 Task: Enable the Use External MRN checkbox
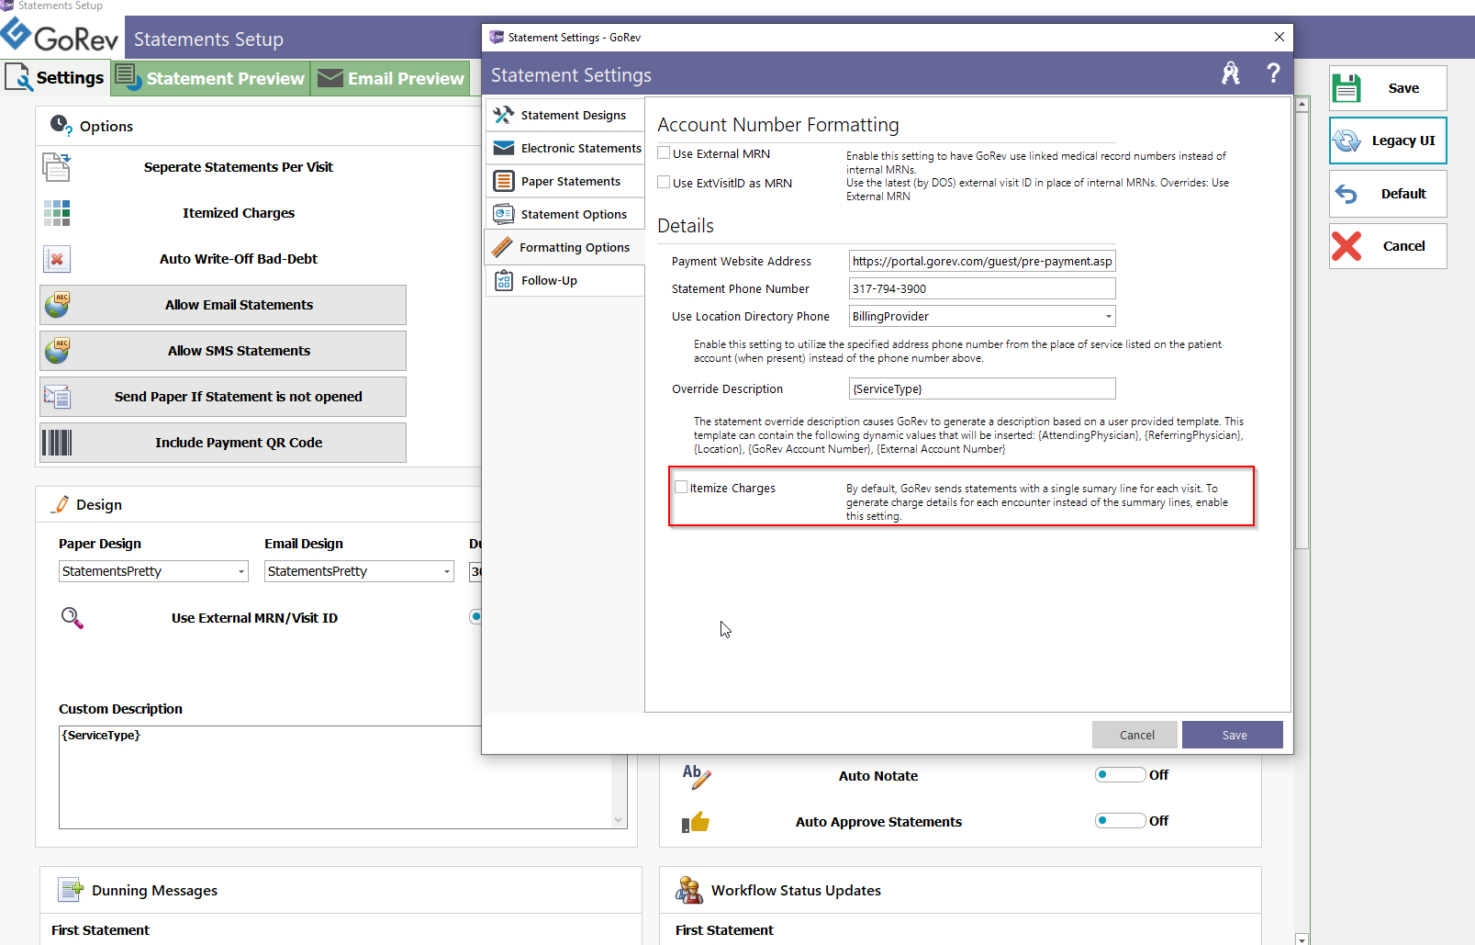pyautogui.click(x=664, y=153)
